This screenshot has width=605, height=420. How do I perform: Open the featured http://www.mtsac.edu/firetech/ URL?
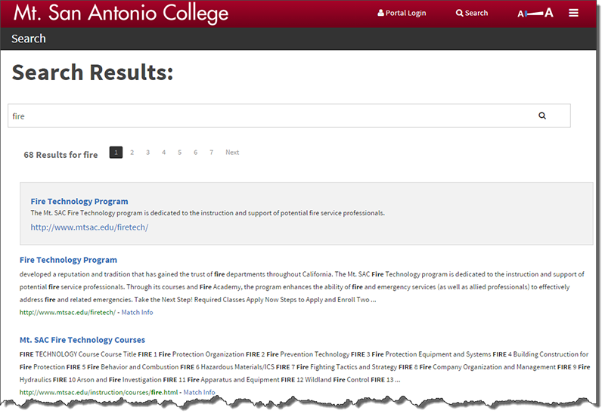click(x=89, y=227)
